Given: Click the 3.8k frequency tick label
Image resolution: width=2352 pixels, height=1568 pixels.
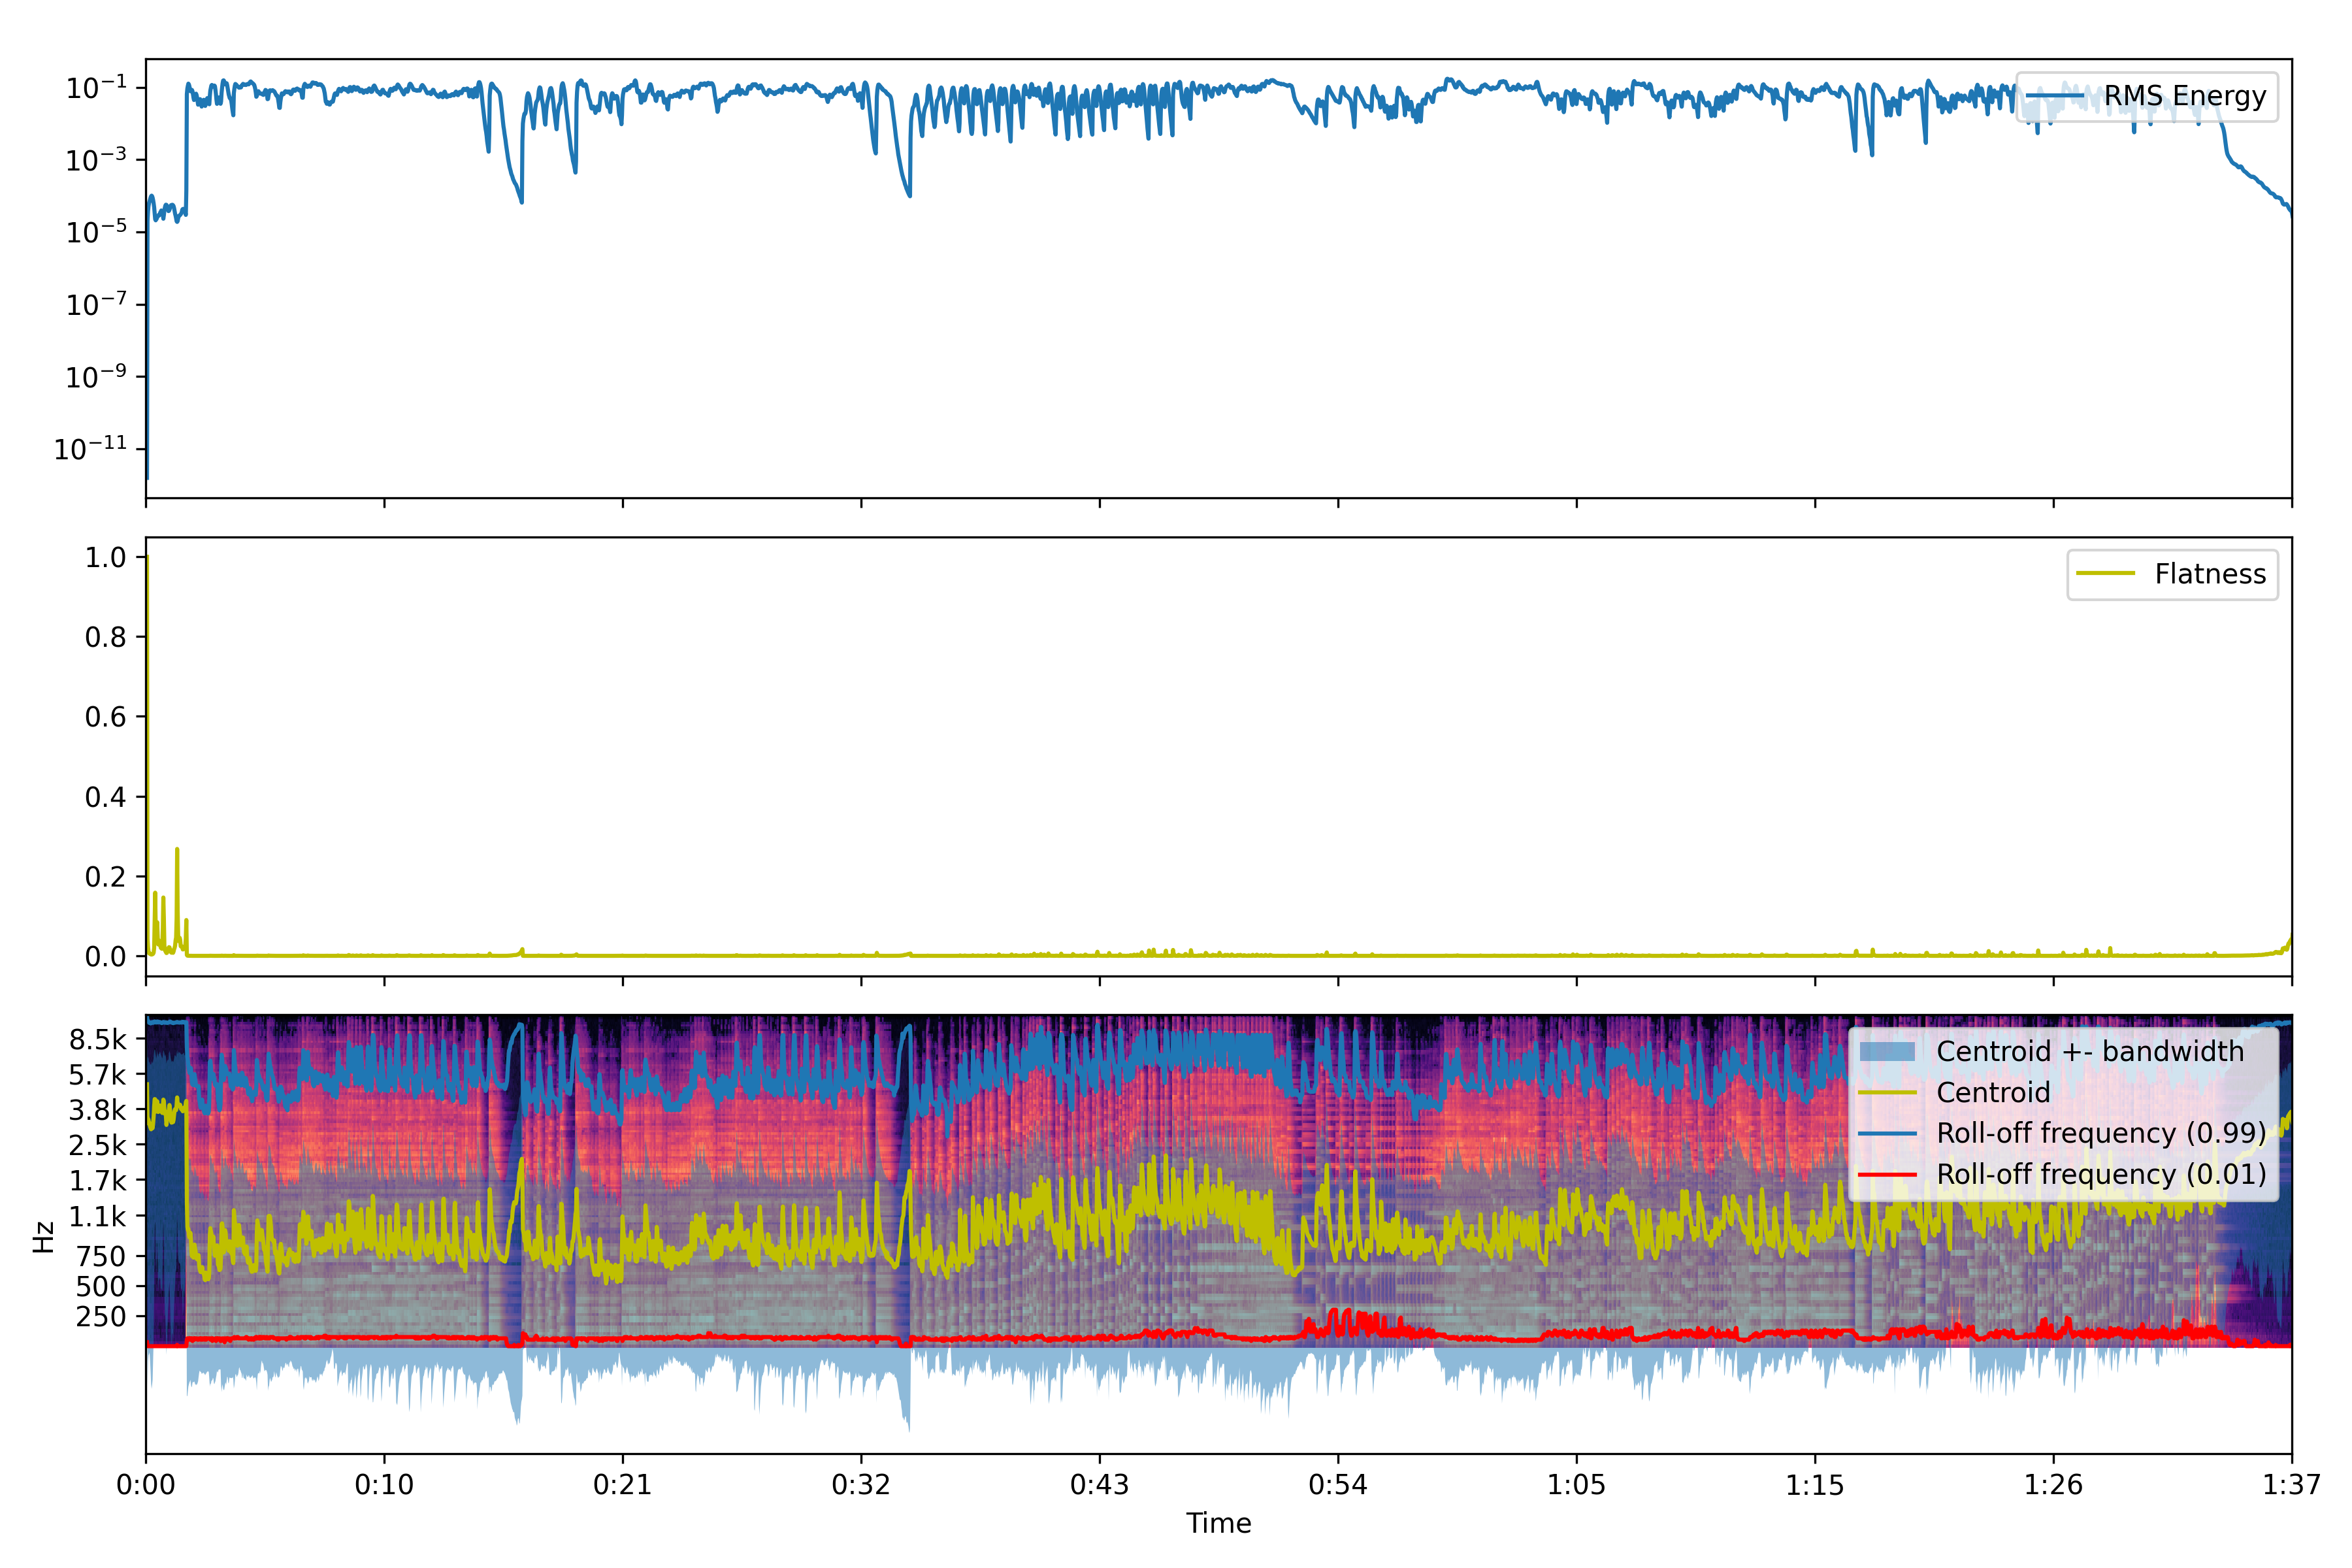Looking at the screenshot, I should [98, 1110].
